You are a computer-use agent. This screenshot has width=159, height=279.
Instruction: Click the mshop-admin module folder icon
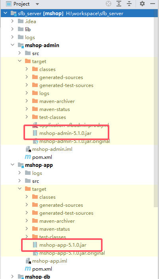pyautogui.click(x=21, y=45)
